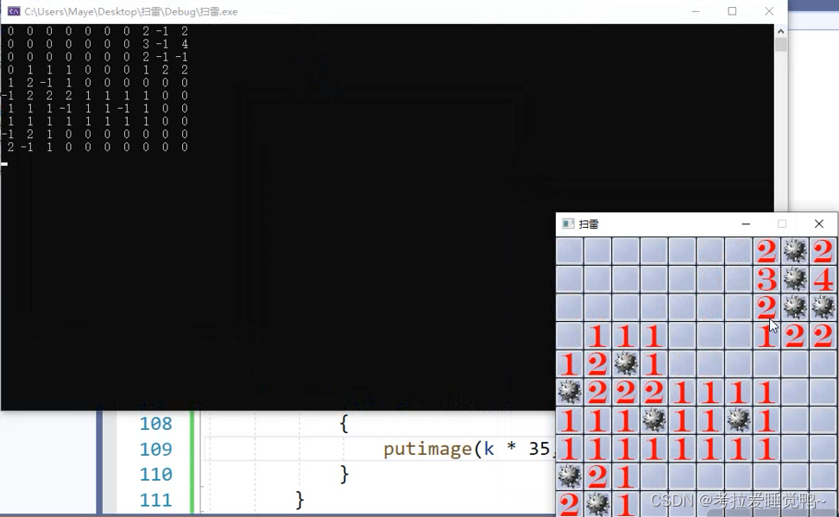Click the 2 tile in the top-right grid corner
The width and height of the screenshot is (839, 517).
pyautogui.click(x=823, y=251)
